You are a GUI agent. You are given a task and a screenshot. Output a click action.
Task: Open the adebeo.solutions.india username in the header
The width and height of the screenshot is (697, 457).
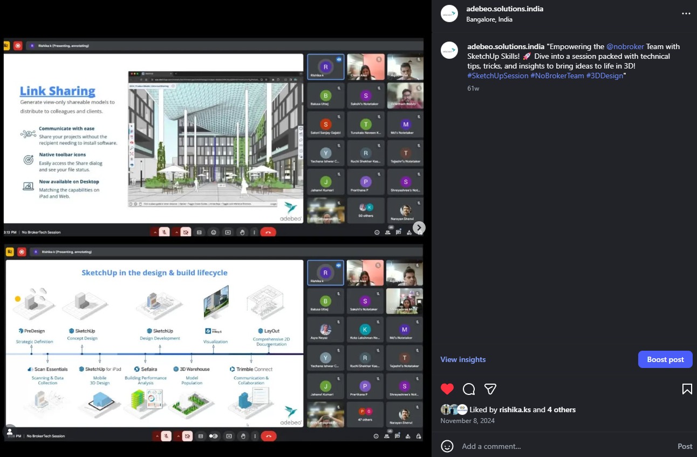coord(504,9)
